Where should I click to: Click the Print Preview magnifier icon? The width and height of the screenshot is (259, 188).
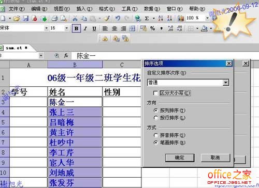(x=64, y=18)
